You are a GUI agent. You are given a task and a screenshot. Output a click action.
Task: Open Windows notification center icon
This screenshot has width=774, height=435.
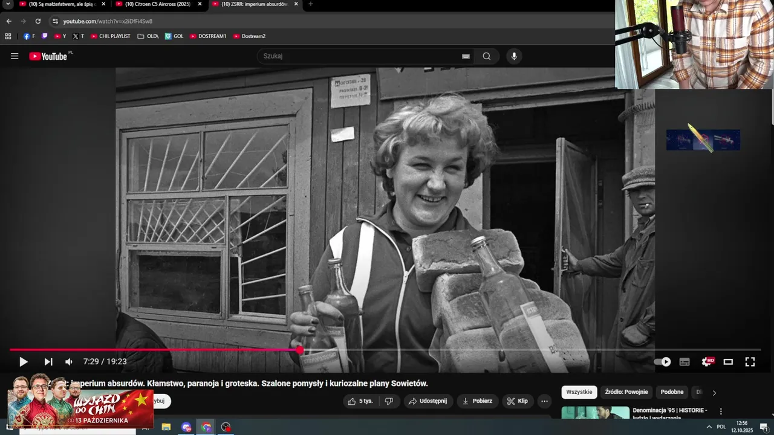(x=764, y=427)
